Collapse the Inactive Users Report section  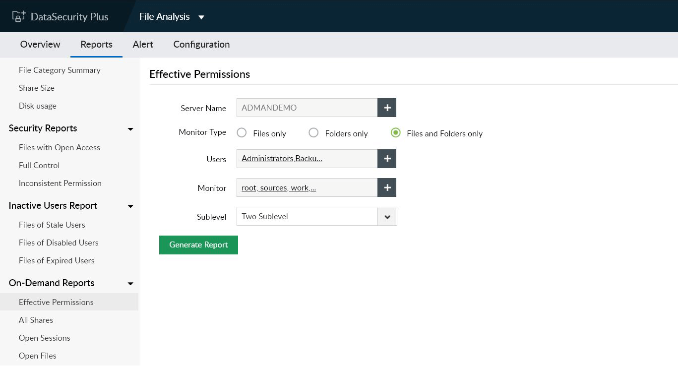click(130, 206)
